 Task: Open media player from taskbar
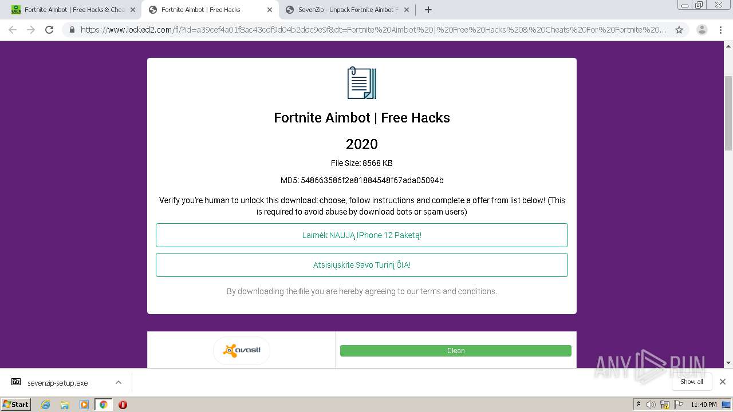(84, 405)
